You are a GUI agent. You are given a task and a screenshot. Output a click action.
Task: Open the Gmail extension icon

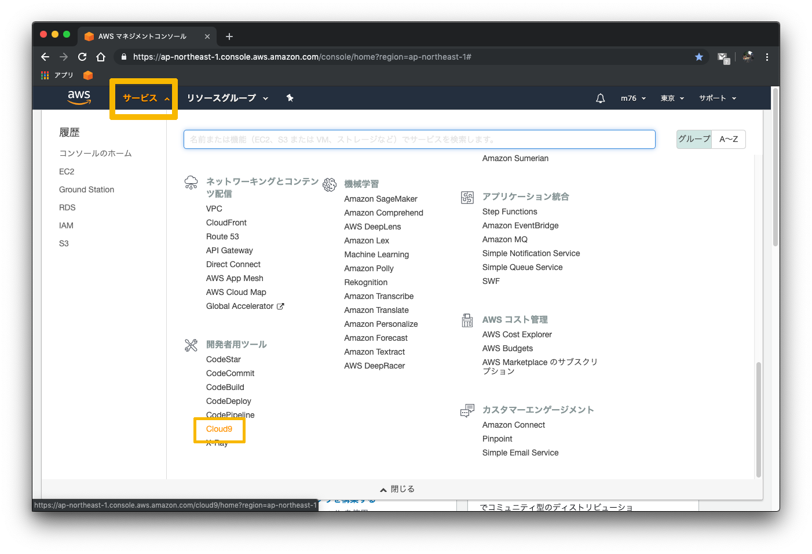pos(723,57)
